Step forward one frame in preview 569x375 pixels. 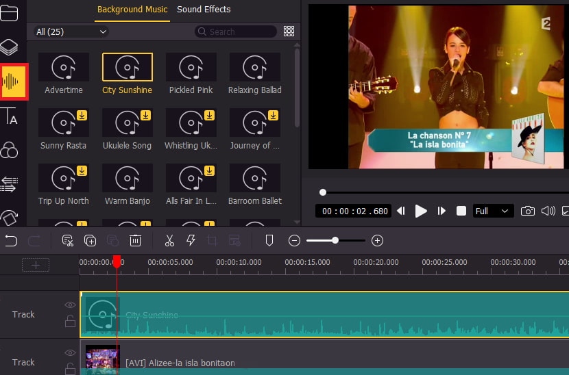(x=441, y=211)
